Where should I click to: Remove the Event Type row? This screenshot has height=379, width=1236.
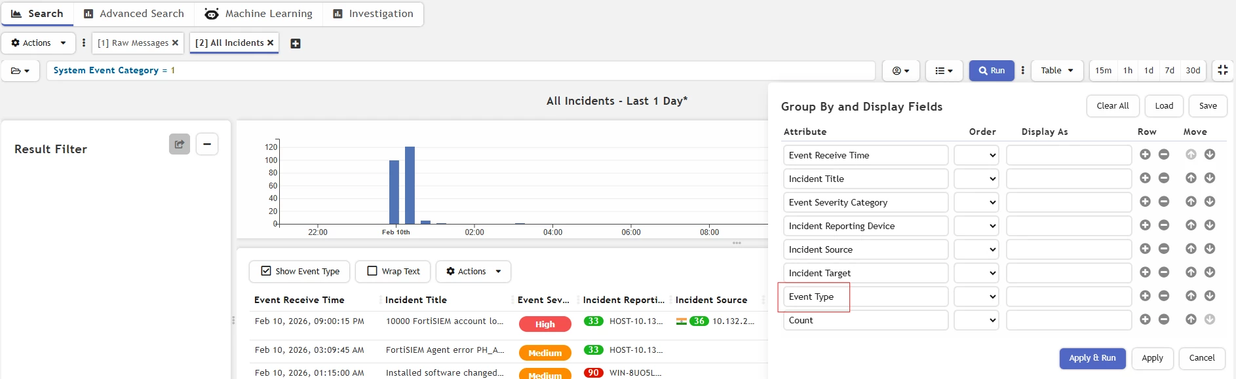(1164, 296)
